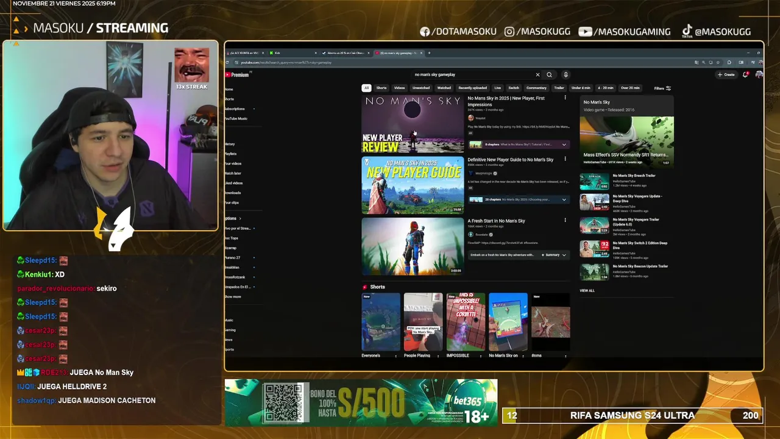This screenshot has width=780, height=439.
Task: Open the Filters menu
Action: (662, 88)
